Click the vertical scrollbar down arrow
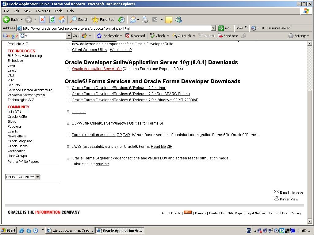 coord(309,222)
